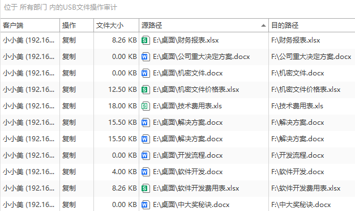Click destination F:\机密文件价格表.xlsx
Image resolution: width=355 pixels, height=211 pixels.
coord(306,90)
